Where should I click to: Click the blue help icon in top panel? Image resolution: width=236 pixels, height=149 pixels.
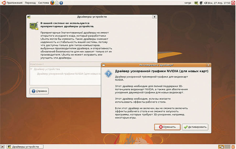pos(61,3)
